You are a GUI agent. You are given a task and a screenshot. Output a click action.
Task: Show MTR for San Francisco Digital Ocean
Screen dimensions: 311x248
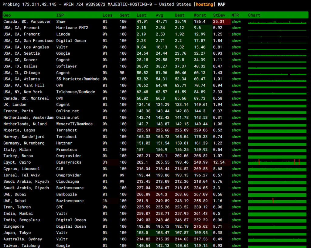point(236,41)
